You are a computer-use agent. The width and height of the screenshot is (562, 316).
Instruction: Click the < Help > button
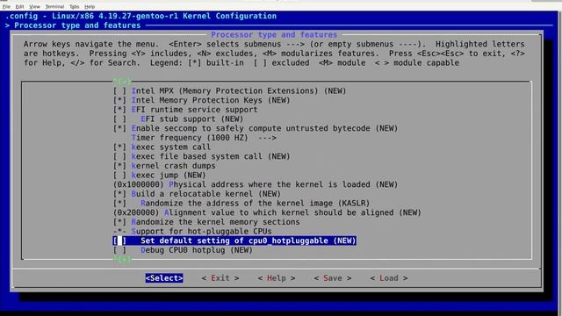(277, 278)
